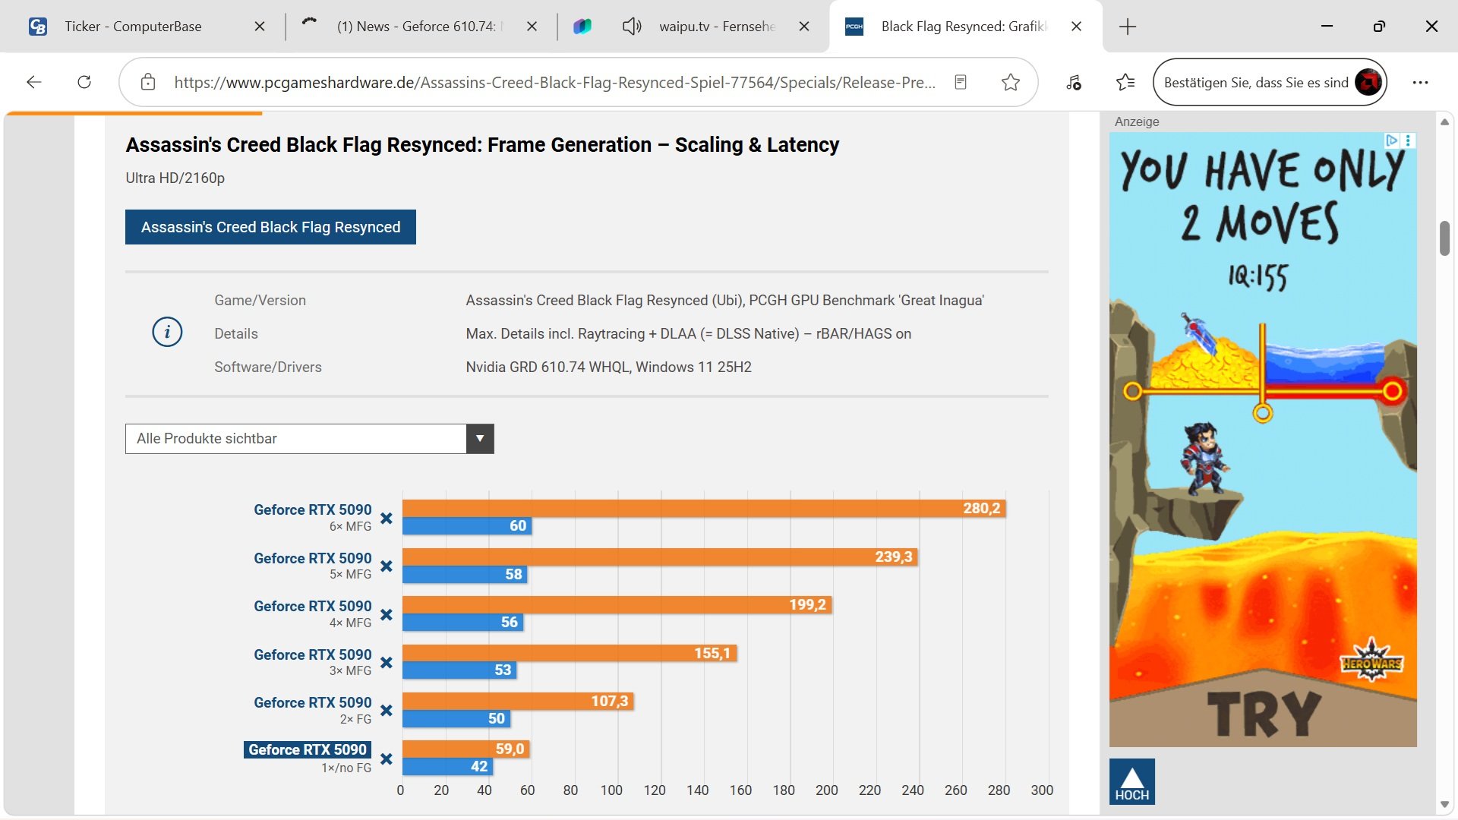Close the Ticker - ComputerBase tab

coord(260,27)
